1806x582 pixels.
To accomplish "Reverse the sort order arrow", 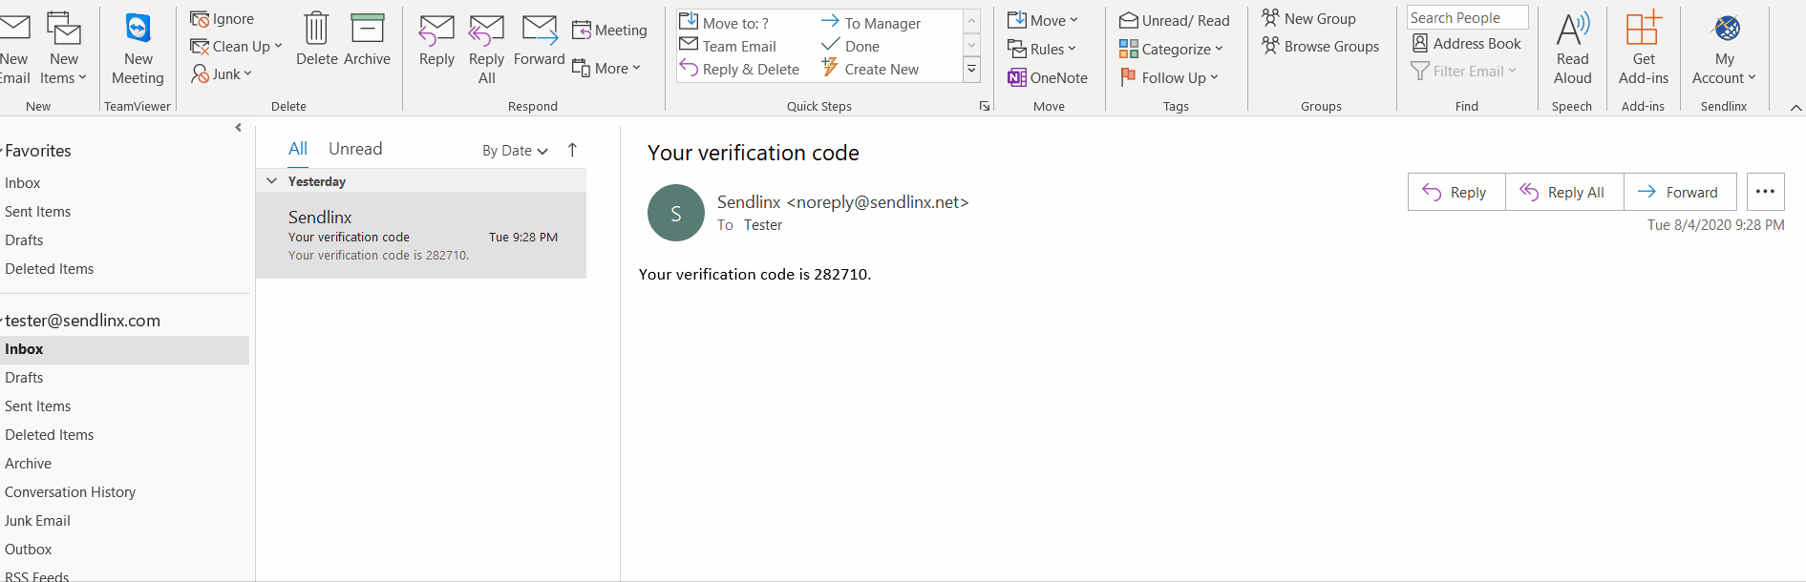I will 572,150.
